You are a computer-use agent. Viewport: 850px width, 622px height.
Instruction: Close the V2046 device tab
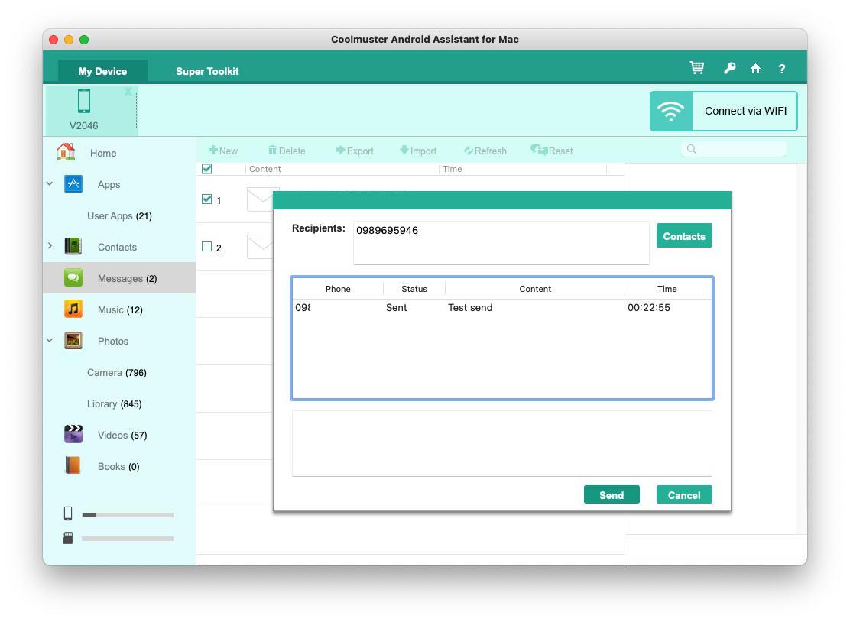pos(128,91)
